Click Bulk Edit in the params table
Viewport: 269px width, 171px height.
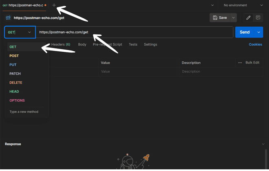click(x=252, y=63)
